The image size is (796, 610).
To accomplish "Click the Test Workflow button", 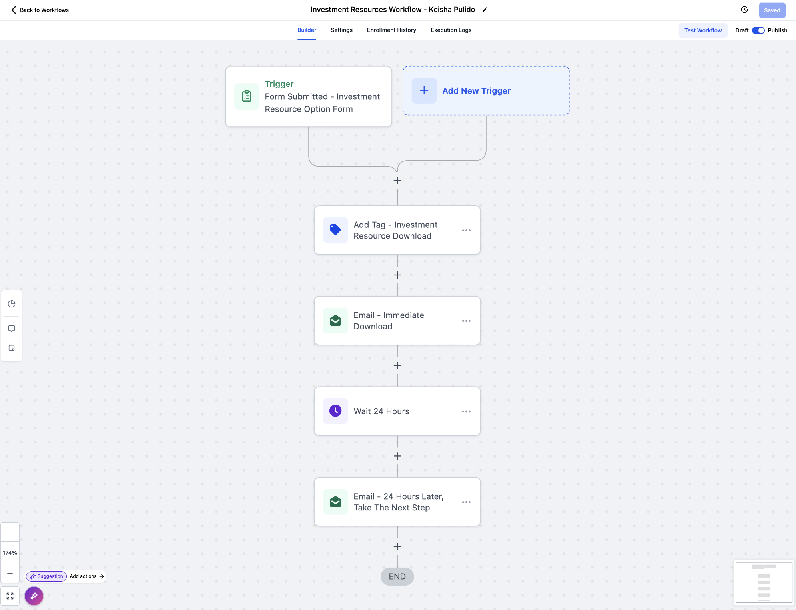I will (x=703, y=30).
